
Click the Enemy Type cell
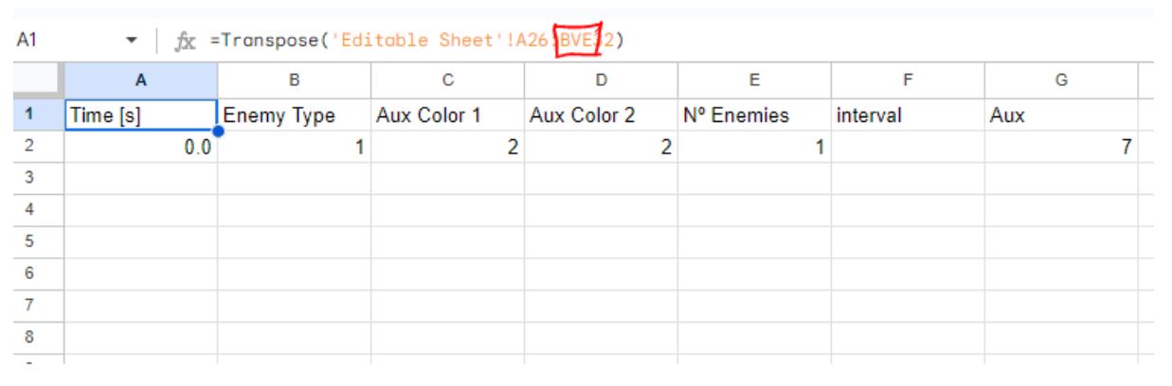click(x=294, y=115)
